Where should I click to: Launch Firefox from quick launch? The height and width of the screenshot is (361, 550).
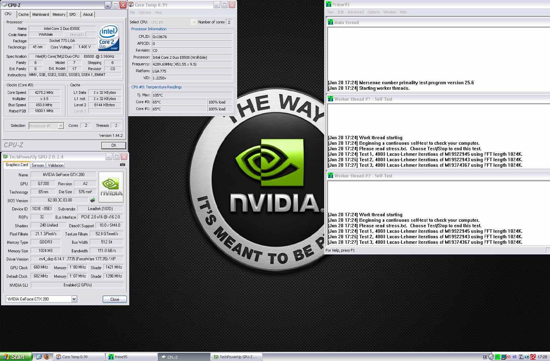pyautogui.click(x=47, y=357)
